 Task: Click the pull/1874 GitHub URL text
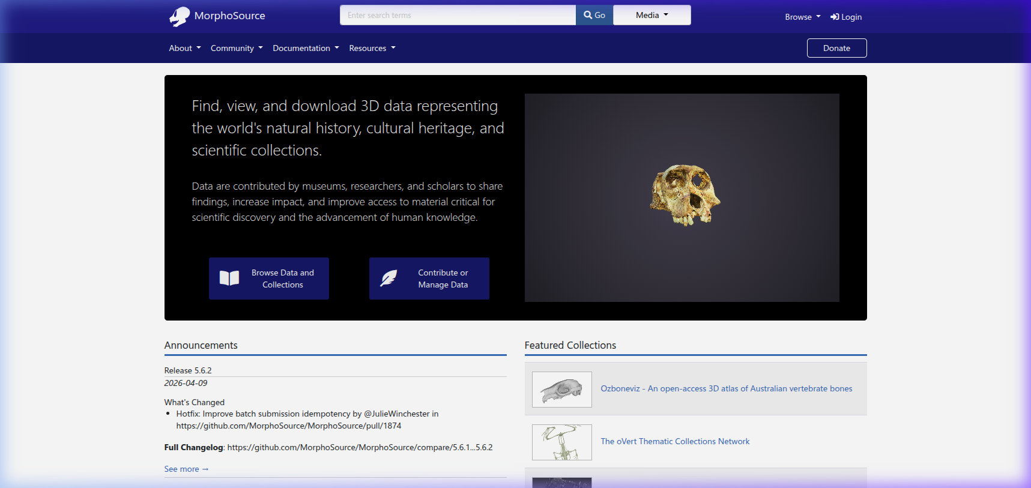coord(289,426)
